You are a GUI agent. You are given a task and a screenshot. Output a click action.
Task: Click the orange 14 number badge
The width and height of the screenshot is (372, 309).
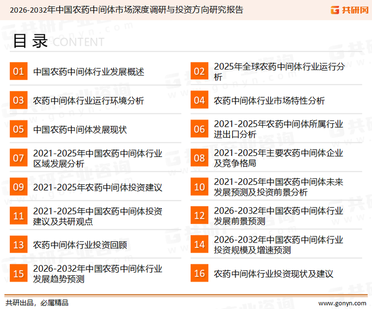pos(199,245)
